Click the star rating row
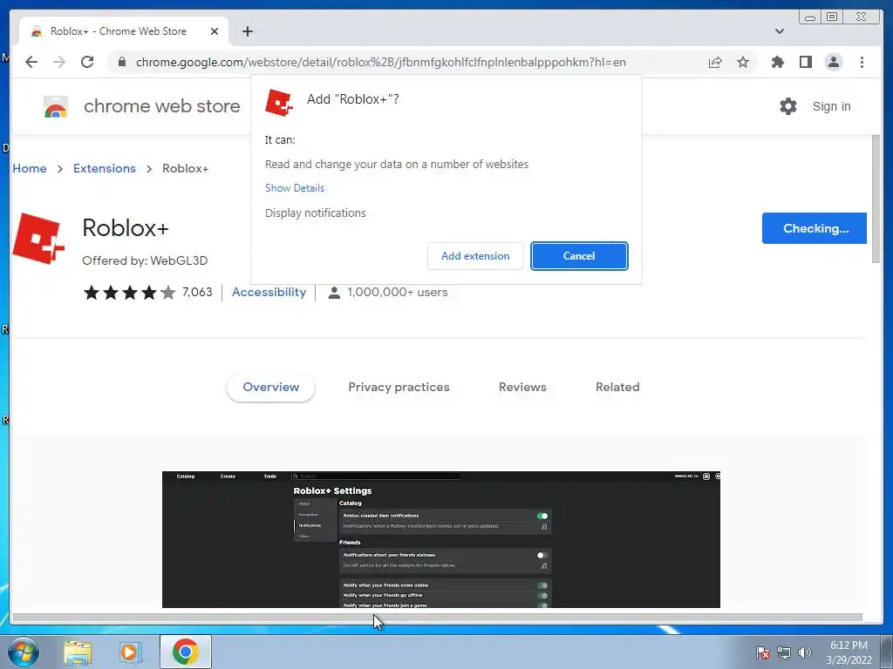Screen dimensions: 893x669 click(x=129, y=293)
